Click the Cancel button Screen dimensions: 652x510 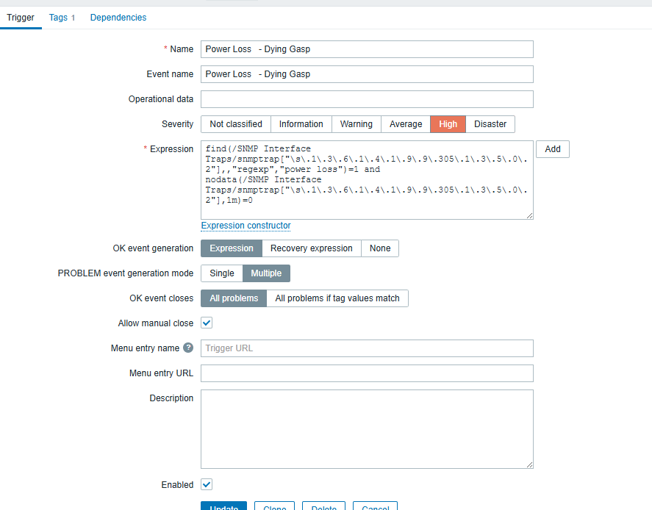pos(375,506)
